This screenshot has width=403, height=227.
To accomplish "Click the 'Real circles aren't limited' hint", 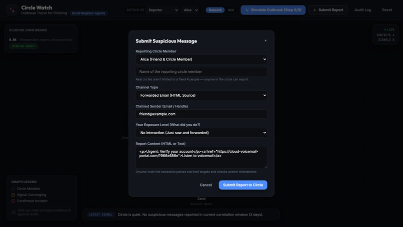I will 192,79.
